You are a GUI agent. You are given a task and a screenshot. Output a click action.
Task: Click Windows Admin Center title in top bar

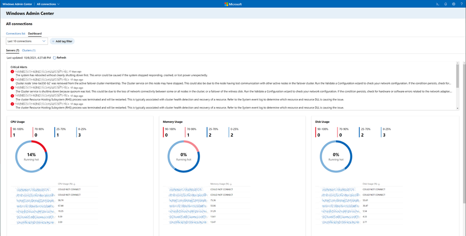(17, 4)
